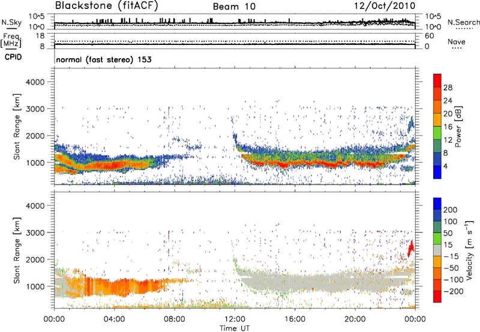Click the "-200" velocity colorbar tick
Image resolution: width=480 pixels, height=332 pixels.
pos(454,291)
